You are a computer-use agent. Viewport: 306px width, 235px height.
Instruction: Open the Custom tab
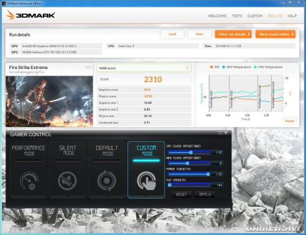255,16
